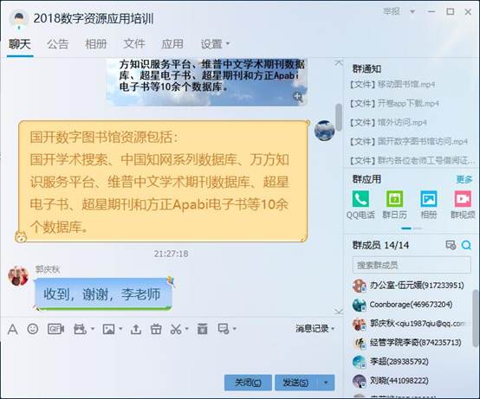The width and height of the screenshot is (480, 399).
Task: Open the font formatting A icon
Action: pyautogui.click(x=12, y=330)
